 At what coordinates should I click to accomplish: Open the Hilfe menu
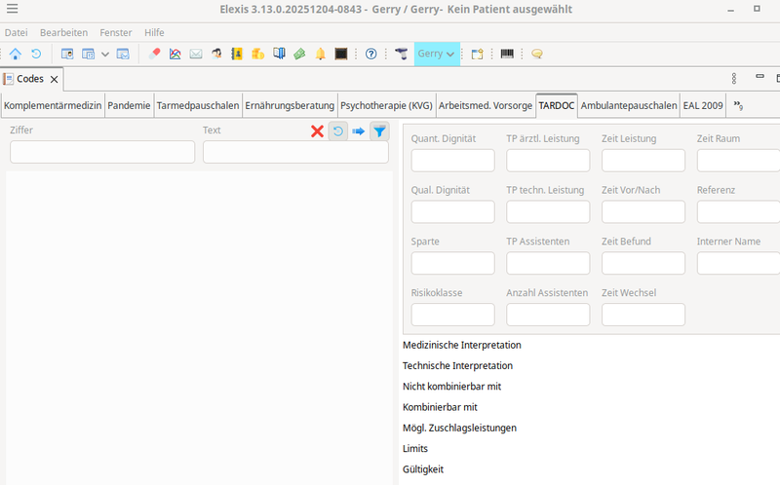click(154, 32)
